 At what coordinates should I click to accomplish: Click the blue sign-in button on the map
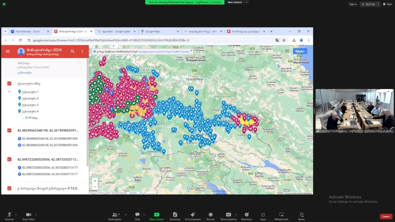point(300,51)
